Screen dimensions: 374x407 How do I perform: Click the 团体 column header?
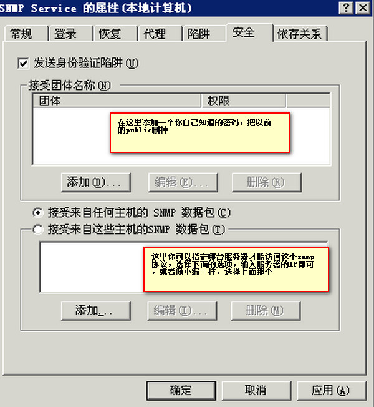tap(117, 101)
